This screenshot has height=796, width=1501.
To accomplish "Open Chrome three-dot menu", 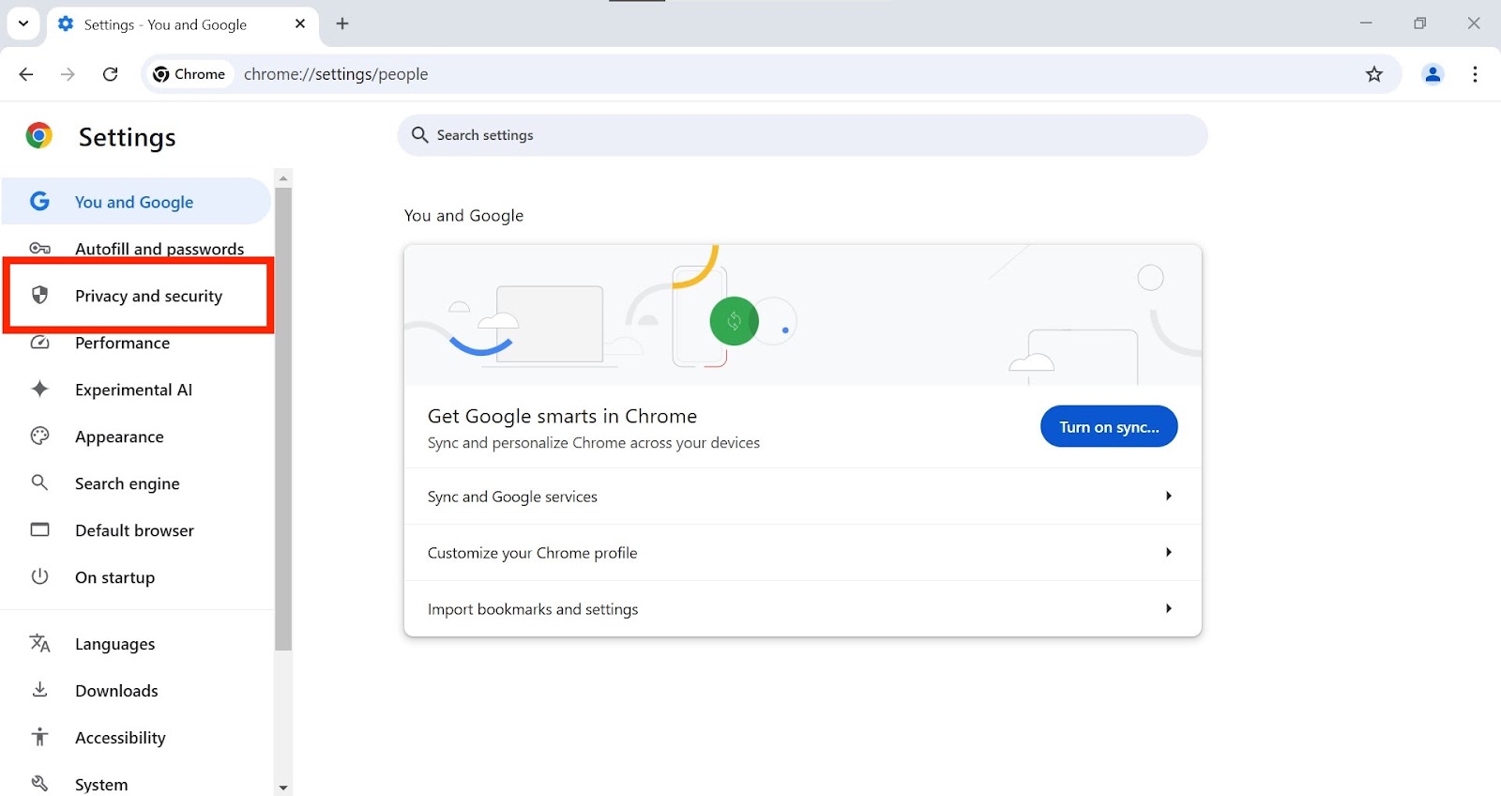I will [1476, 74].
